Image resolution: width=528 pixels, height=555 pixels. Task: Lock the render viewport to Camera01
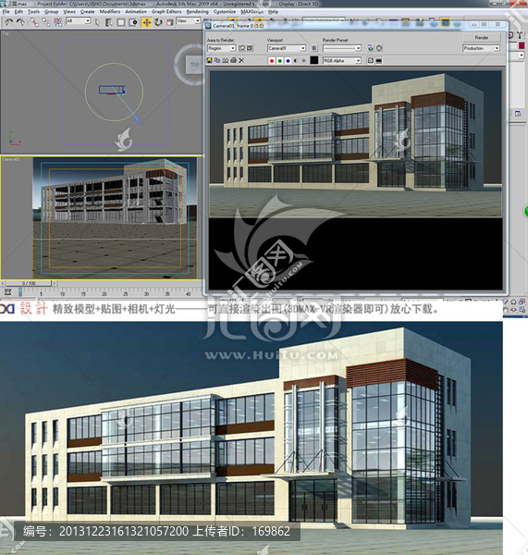313,48
